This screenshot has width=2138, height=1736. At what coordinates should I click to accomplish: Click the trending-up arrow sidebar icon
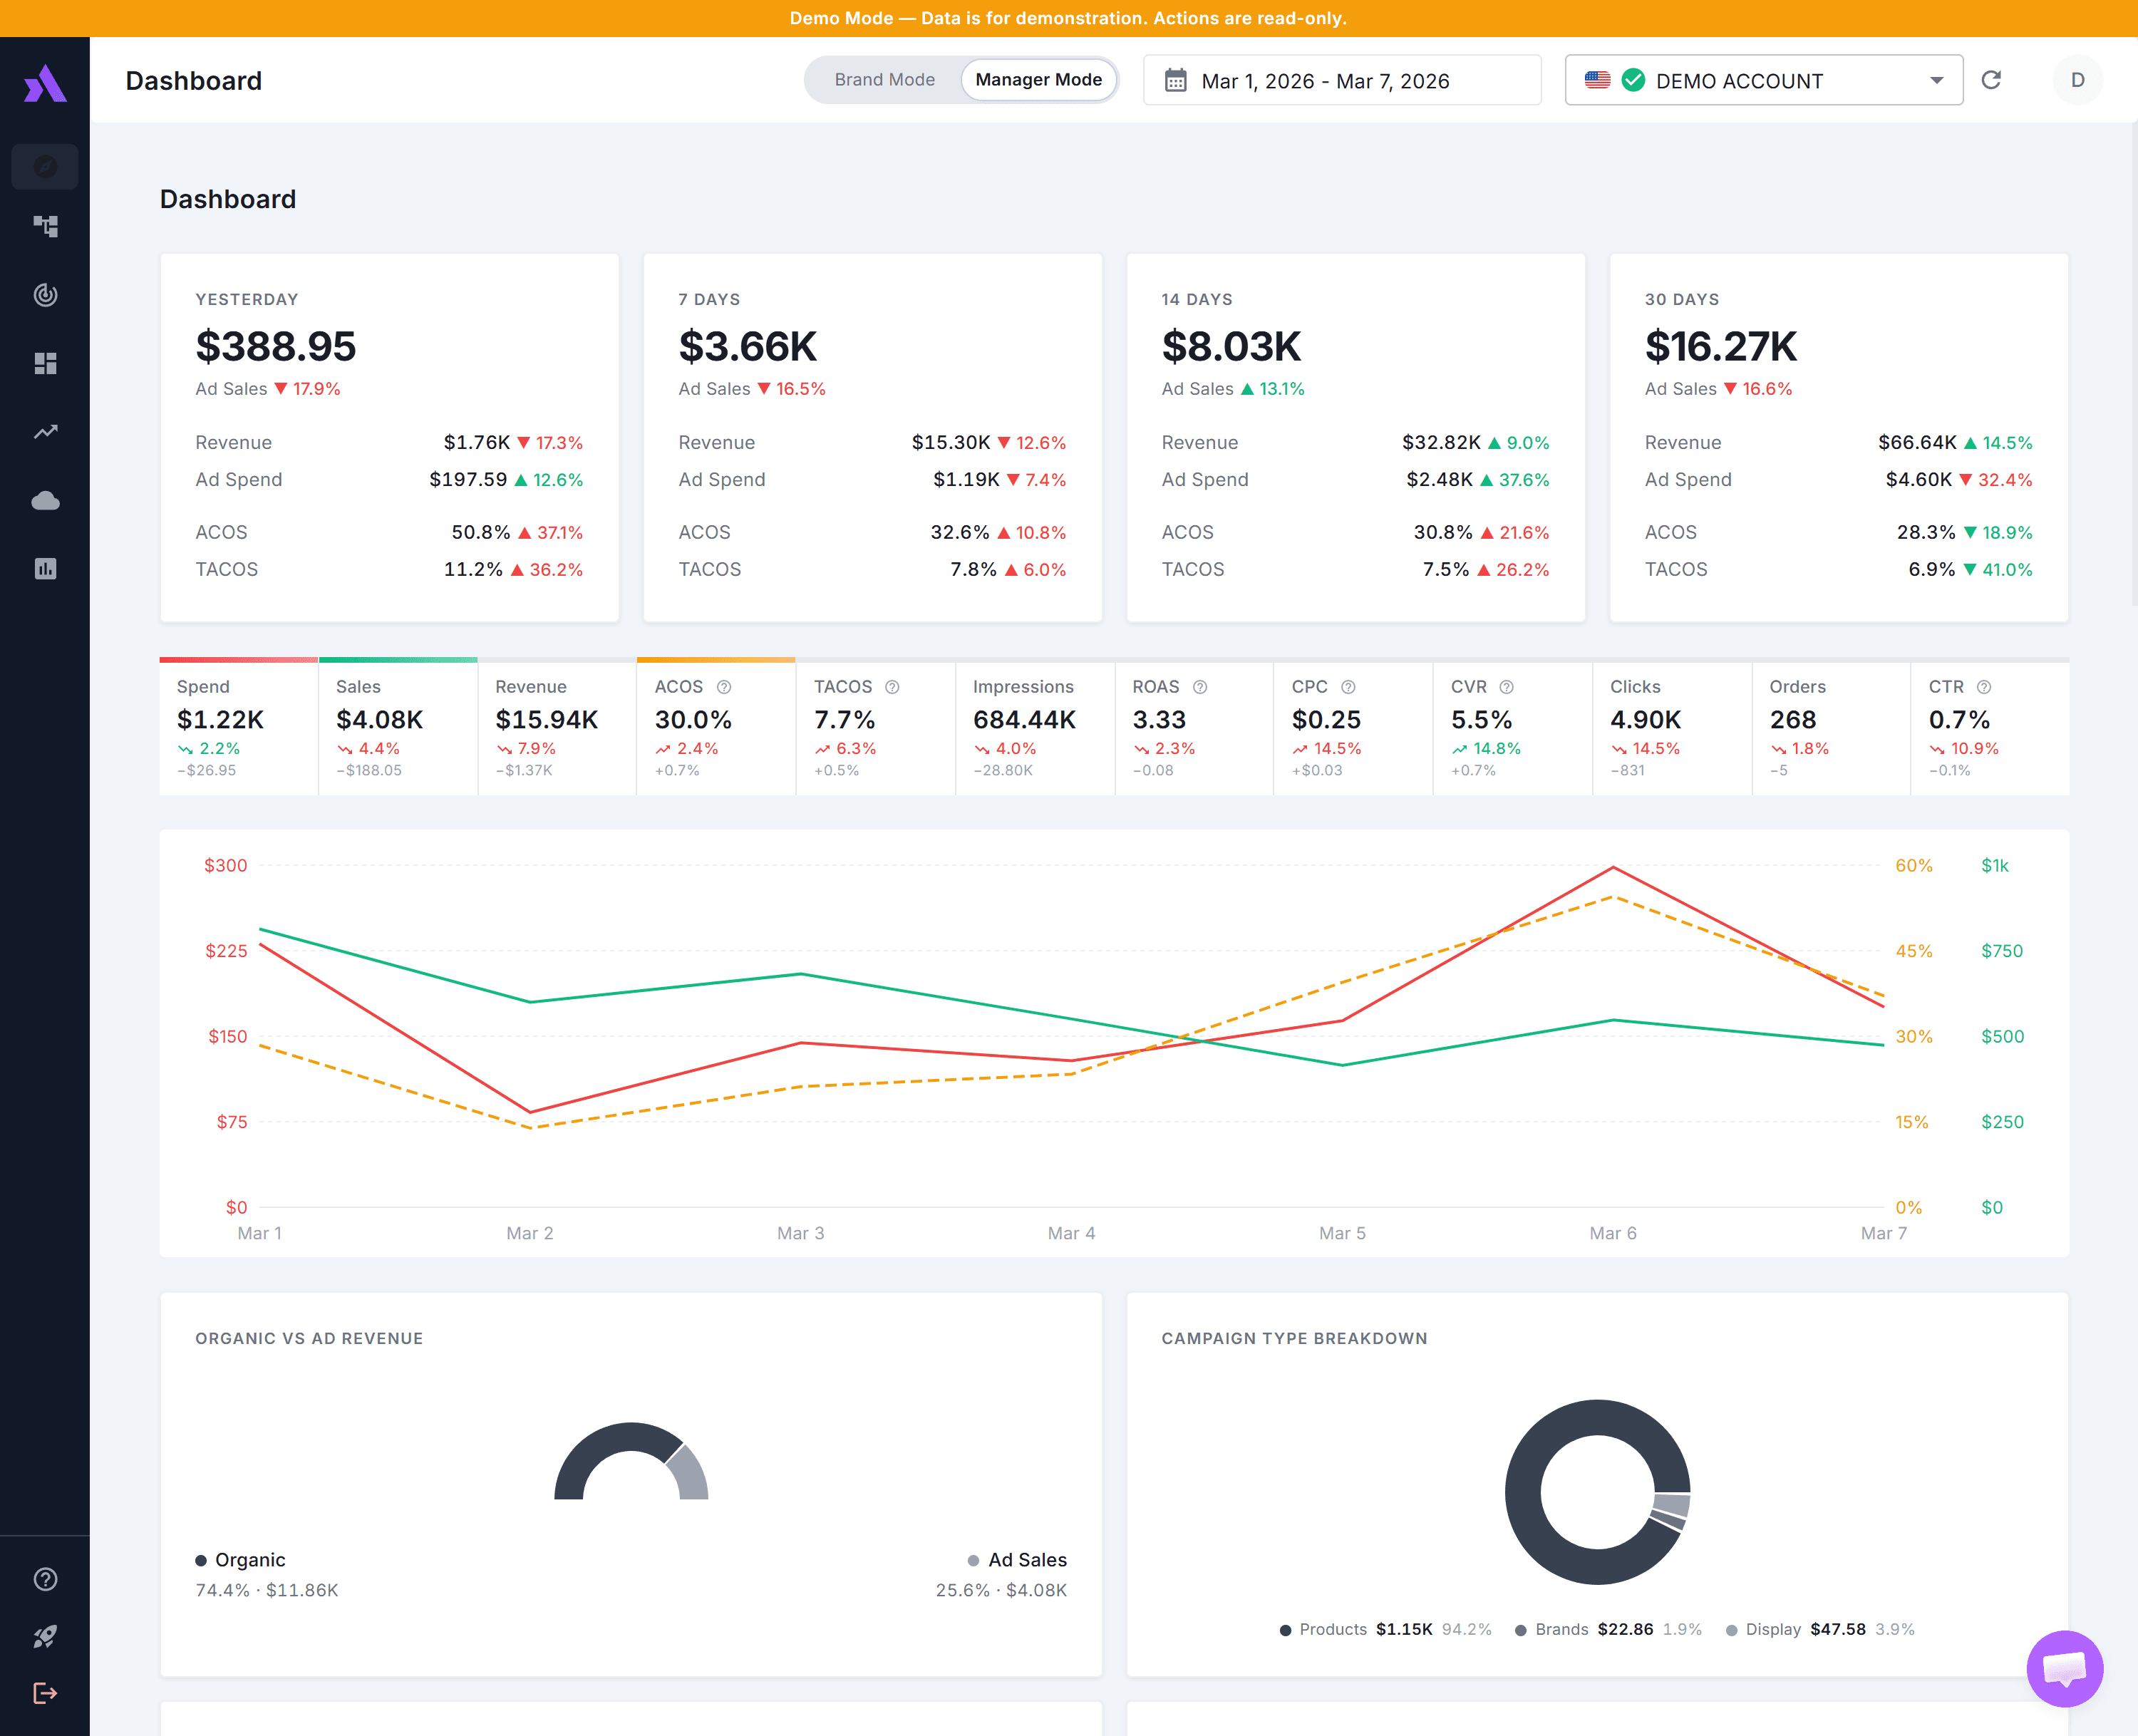pos(45,432)
